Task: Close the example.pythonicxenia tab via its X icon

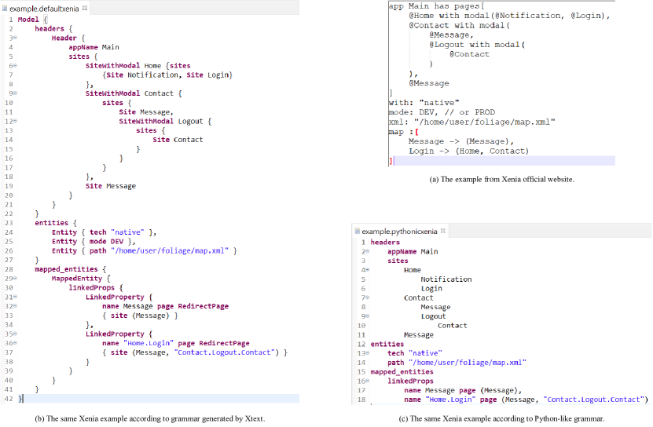Action: [443, 231]
